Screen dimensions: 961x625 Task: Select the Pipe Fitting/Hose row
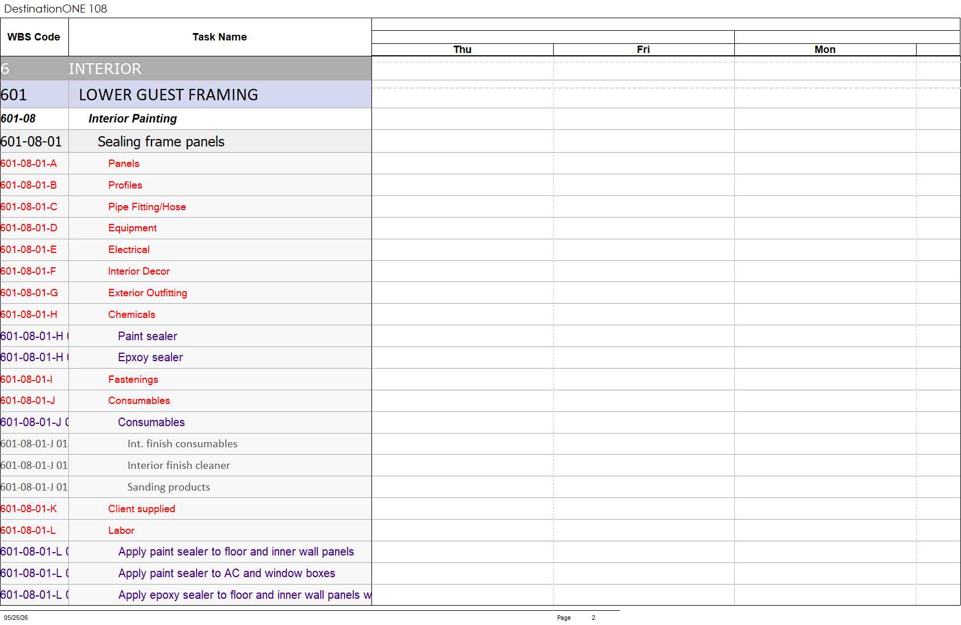(x=186, y=207)
